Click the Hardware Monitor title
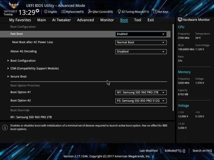 (x=196, y=20)
